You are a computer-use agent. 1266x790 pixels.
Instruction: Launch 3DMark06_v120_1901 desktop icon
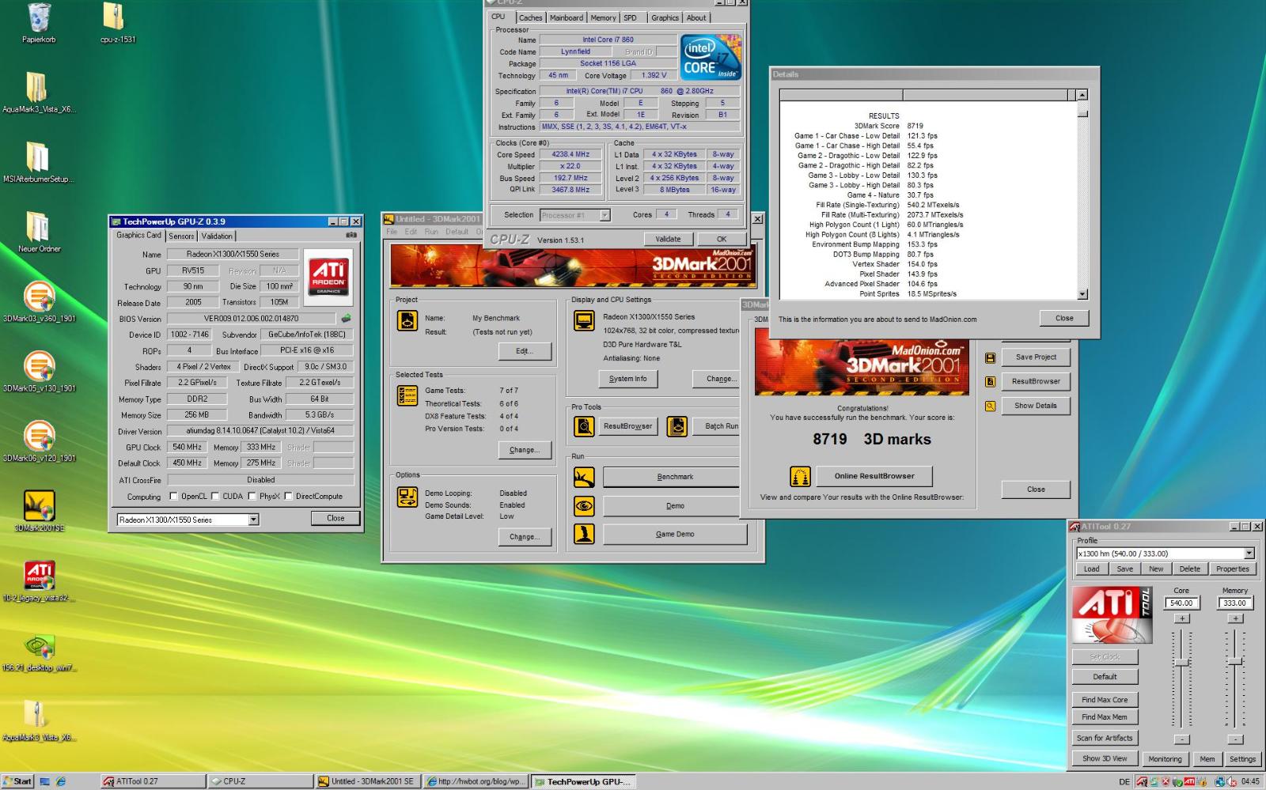(x=39, y=437)
